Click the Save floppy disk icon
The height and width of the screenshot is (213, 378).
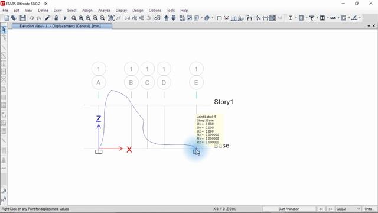coord(22,18)
